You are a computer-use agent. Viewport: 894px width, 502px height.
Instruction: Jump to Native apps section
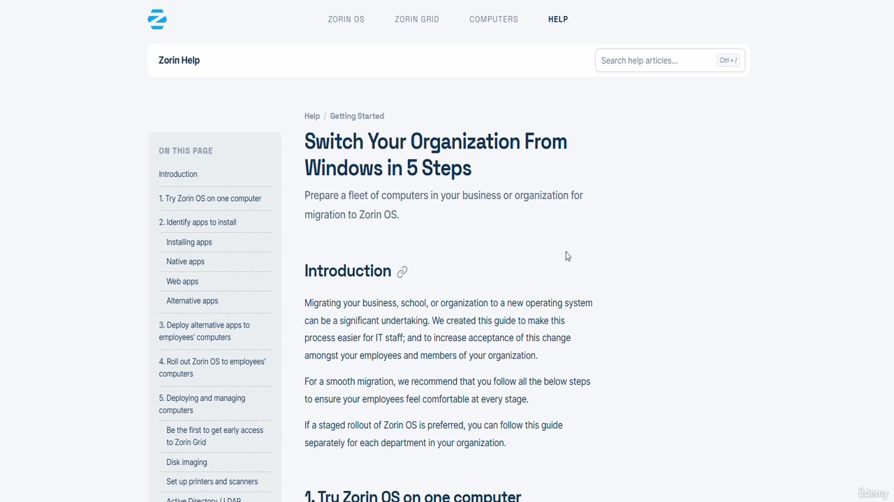click(x=185, y=261)
